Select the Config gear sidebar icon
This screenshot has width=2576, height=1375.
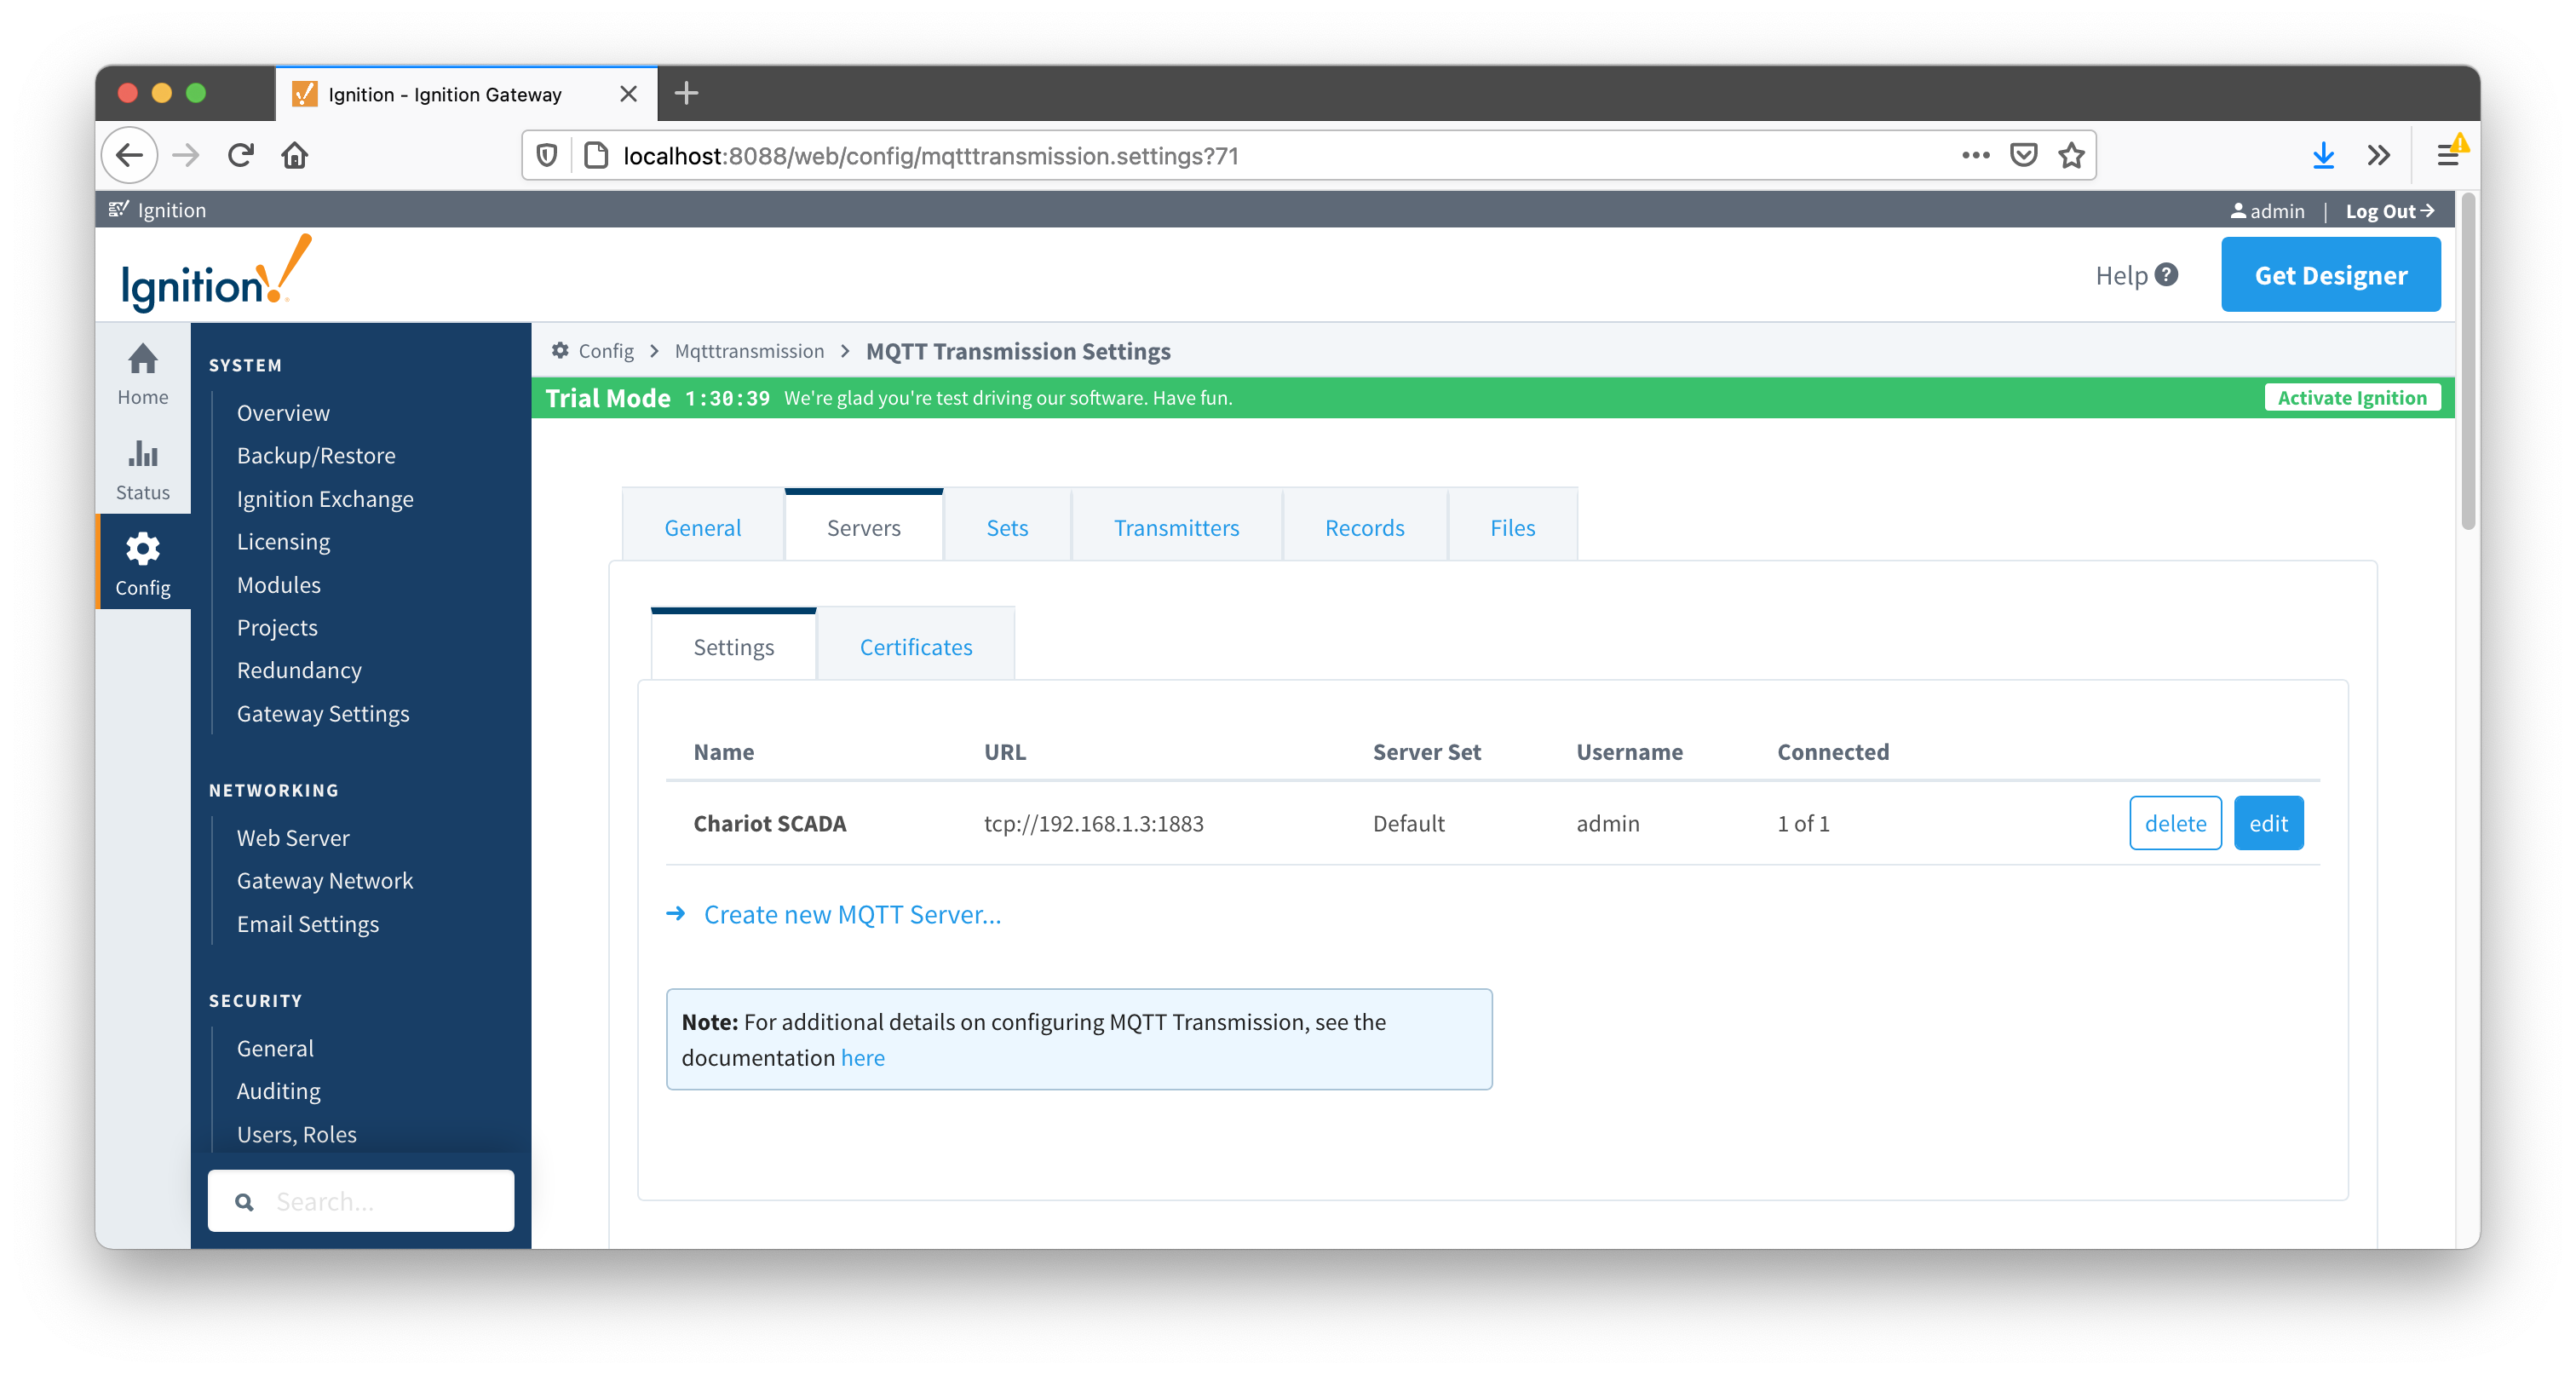143,564
